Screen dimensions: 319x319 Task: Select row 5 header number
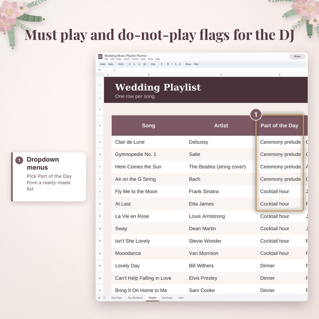point(100,142)
